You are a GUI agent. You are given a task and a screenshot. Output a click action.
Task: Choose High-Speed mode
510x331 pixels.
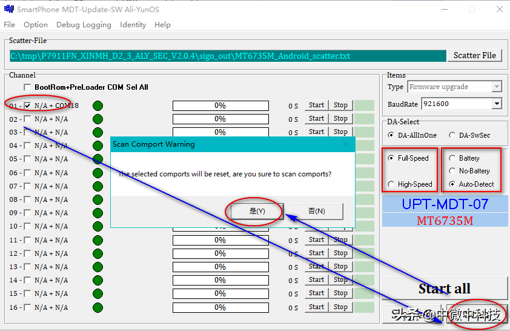click(x=391, y=184)
